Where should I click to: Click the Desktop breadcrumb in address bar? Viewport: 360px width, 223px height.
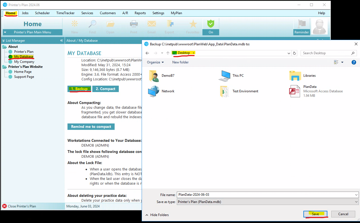click(184, 53)
